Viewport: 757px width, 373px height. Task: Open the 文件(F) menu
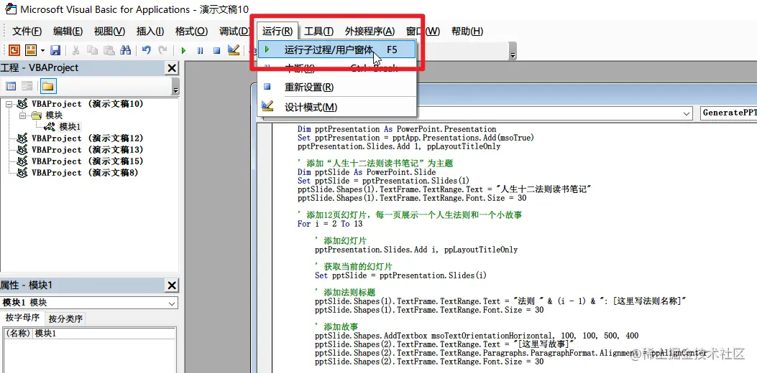point(27,32)
